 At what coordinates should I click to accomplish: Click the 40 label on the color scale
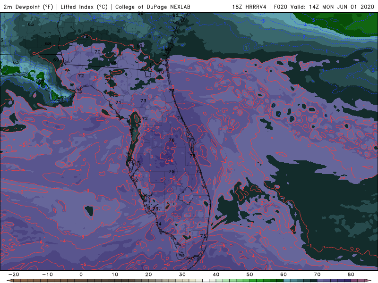pyautogui.click(x=216, y=275)
